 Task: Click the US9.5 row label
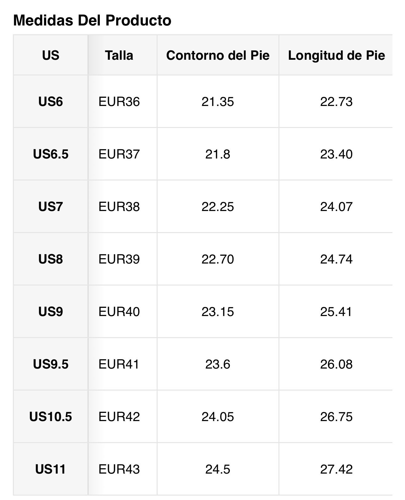[51, 364]
